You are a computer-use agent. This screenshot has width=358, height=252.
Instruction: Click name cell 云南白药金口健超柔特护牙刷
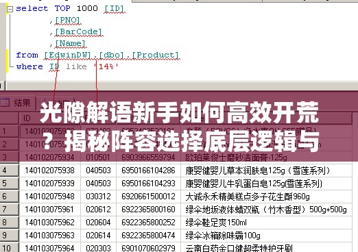266,248
